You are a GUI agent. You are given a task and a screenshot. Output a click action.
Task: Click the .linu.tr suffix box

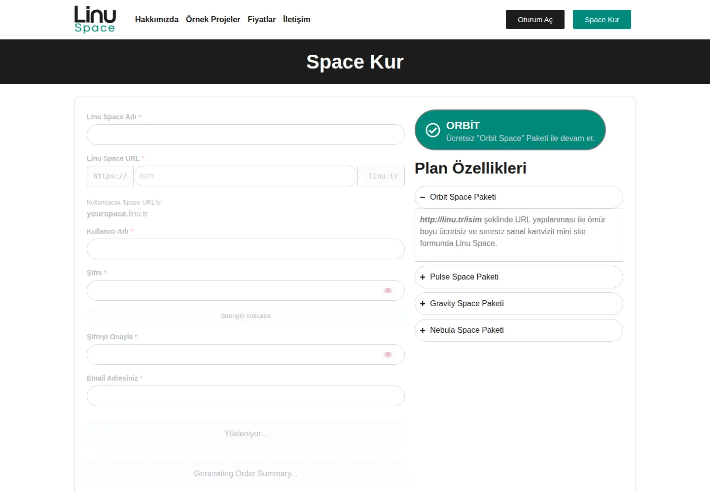click(381, 176)
